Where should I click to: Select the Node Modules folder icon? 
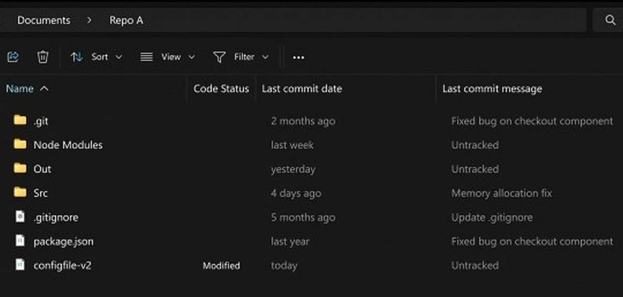point(20,144)
